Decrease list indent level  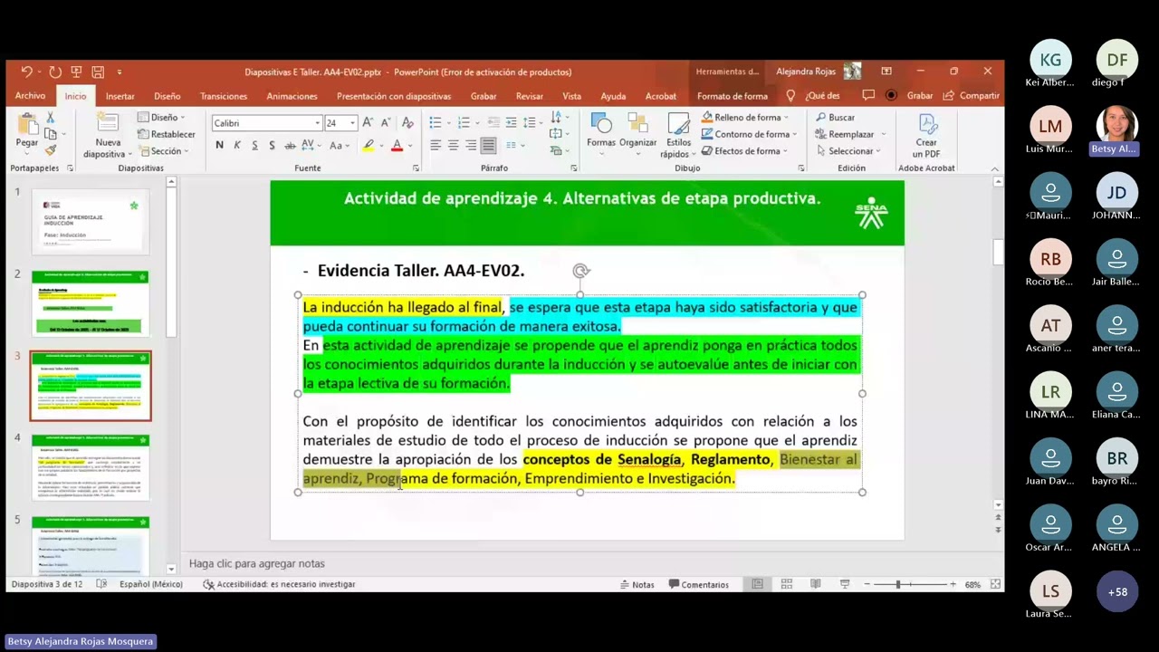tap(493, 122)
